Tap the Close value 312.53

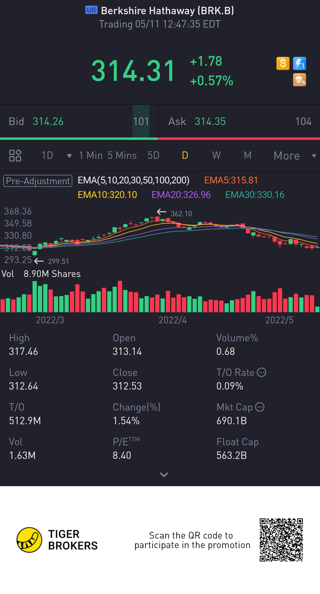[x=127, y=386]
